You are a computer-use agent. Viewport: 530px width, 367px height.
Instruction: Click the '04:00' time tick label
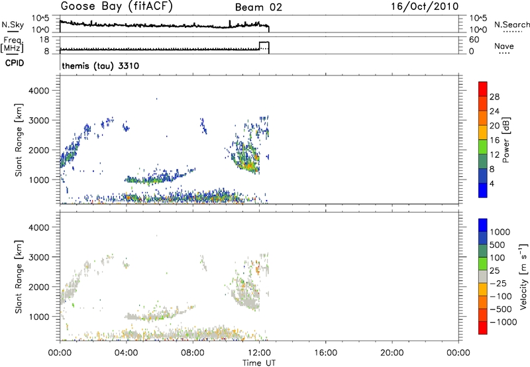pyautogui.click(x=126, y=353)
